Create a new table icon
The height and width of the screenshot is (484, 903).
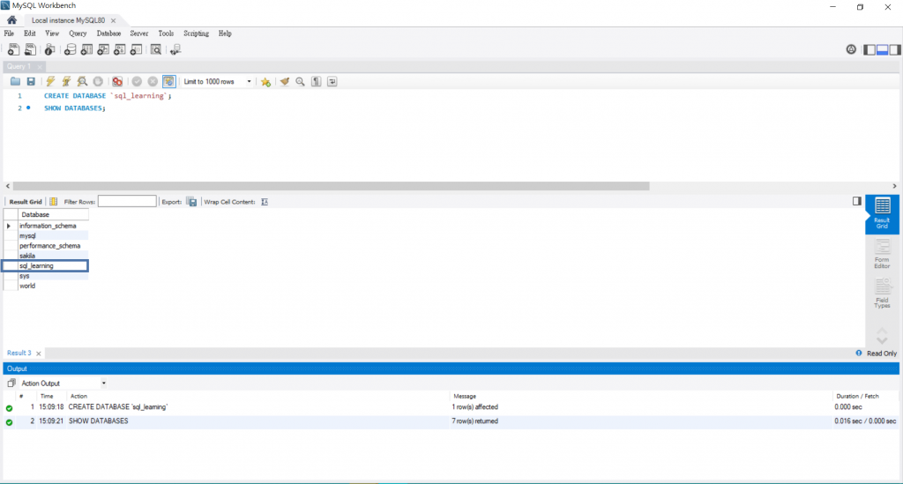86,50
